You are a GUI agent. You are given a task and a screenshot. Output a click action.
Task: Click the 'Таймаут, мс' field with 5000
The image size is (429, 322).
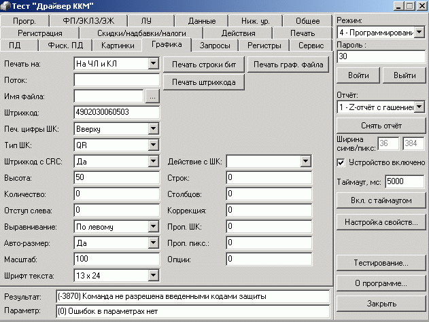[x=405, y=181]
